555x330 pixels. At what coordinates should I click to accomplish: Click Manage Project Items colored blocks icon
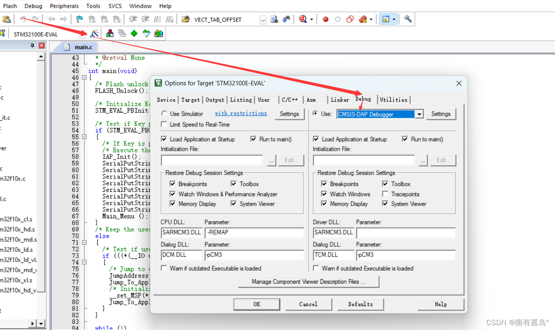(x=110, y=34)
